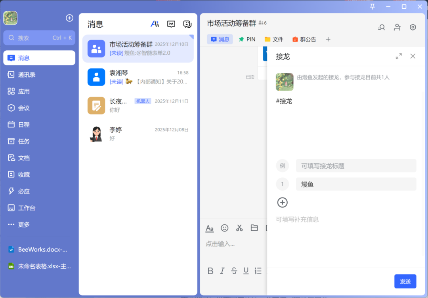Open group settings hexagon icon
Viewport: 428px width, 298px height.
(x=413, y=27)
